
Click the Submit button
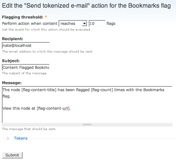click(12, 155)
